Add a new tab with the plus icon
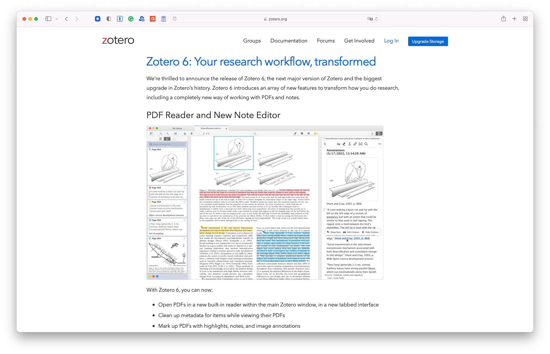The height and width of the screenshot is (354, 550). point(515,19)
